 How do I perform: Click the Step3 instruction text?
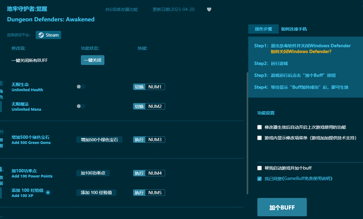[295, 75]
